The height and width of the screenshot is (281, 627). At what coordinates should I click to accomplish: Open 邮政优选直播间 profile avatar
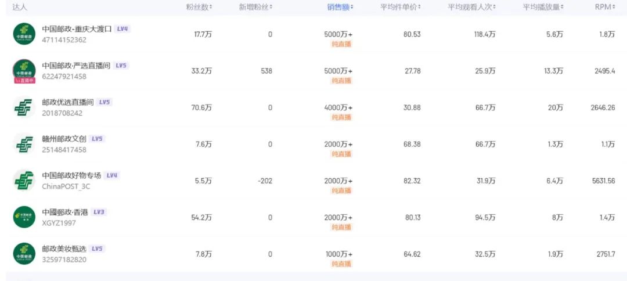(24, 107)
